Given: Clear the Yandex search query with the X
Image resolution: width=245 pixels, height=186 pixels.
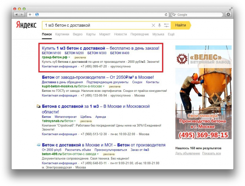Looking at the screenshot, I should tap(153, 25).
